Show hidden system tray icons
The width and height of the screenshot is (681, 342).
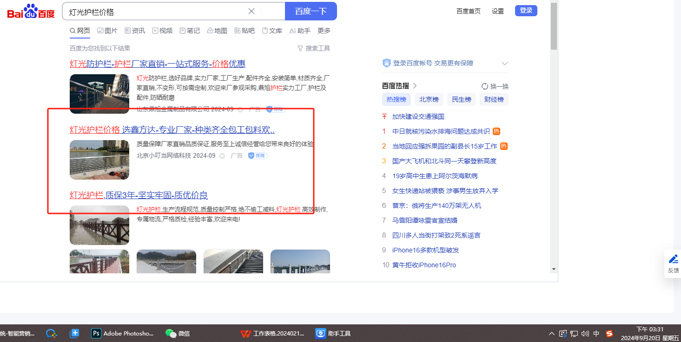coord(552,333)
